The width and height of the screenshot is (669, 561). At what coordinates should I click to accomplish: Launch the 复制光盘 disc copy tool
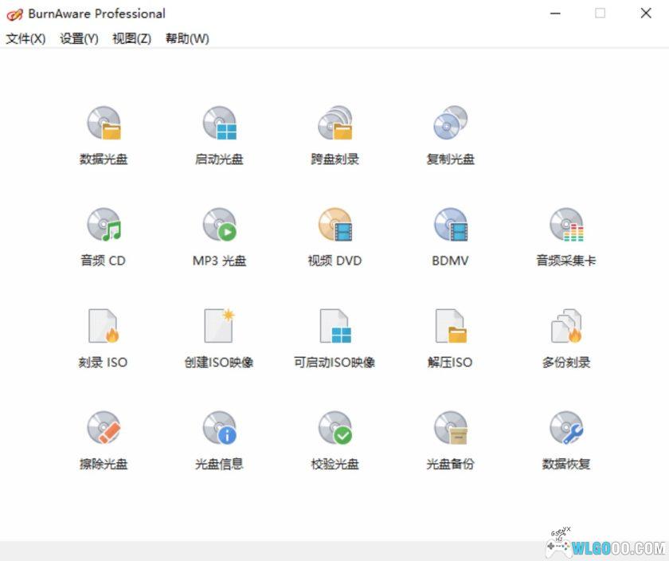[450, 134]
